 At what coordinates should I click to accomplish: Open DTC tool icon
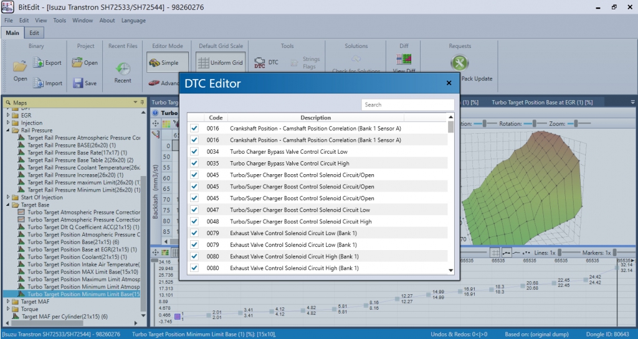tap(260, 63)
